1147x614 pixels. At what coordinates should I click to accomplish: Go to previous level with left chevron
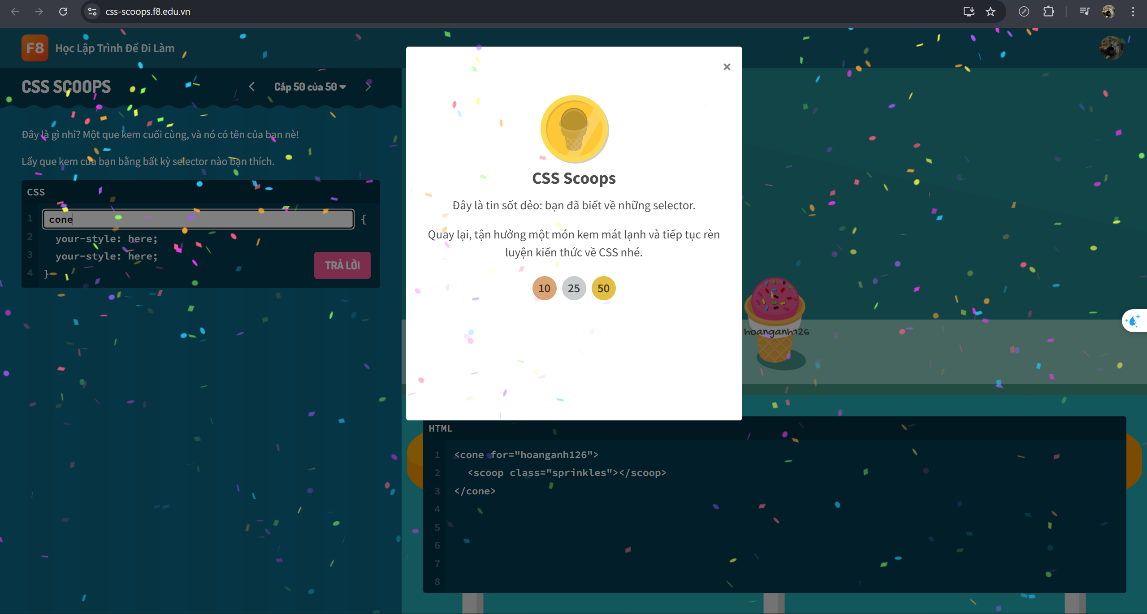252,86
